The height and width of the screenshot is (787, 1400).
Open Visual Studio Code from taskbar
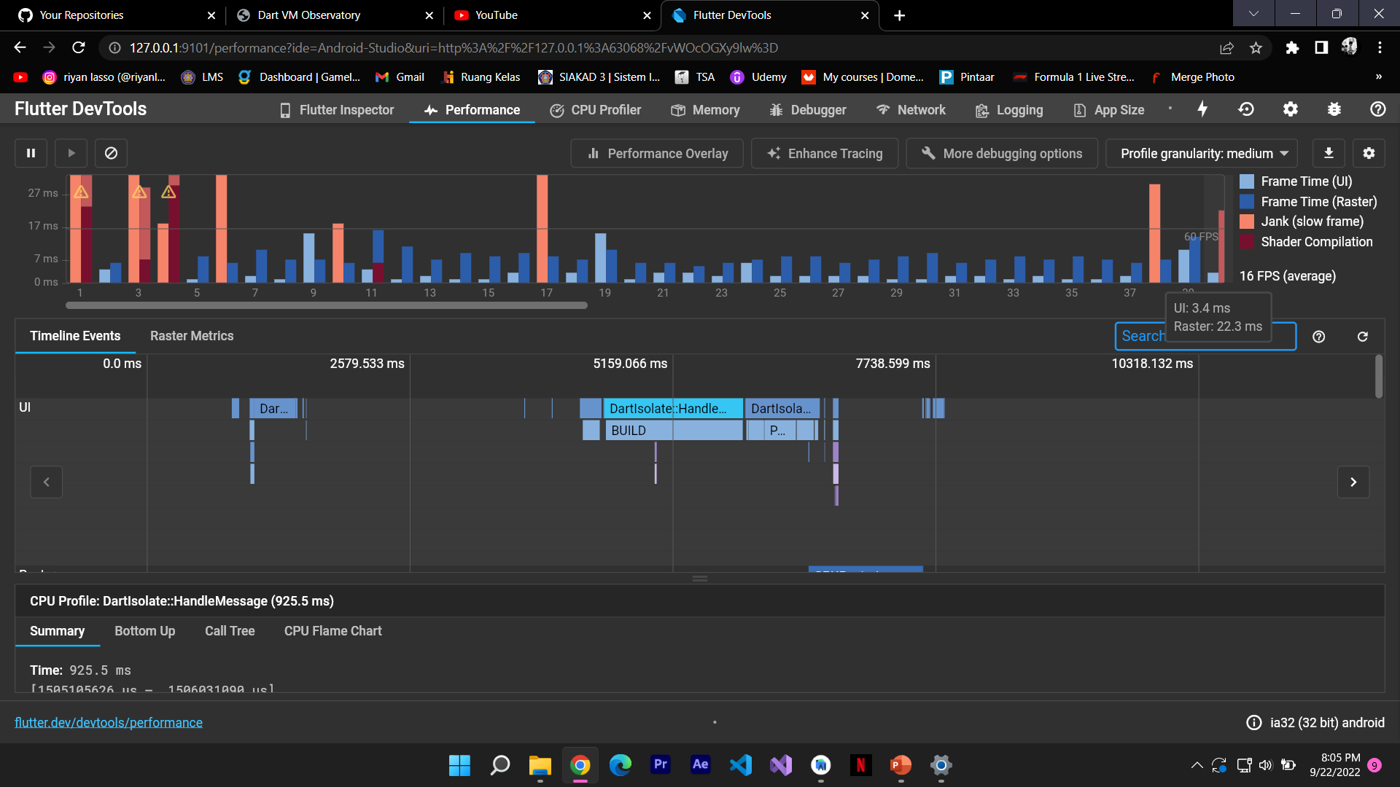coord(740,765)
